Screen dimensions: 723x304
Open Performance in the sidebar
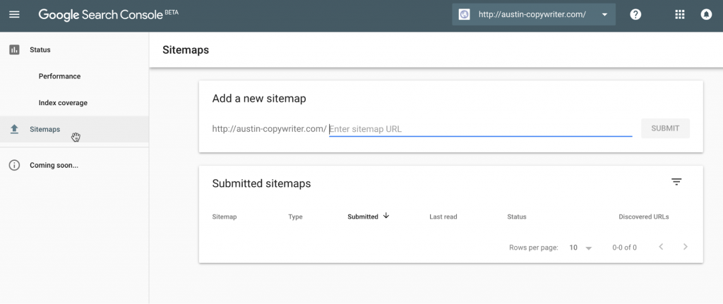point(59,76)
